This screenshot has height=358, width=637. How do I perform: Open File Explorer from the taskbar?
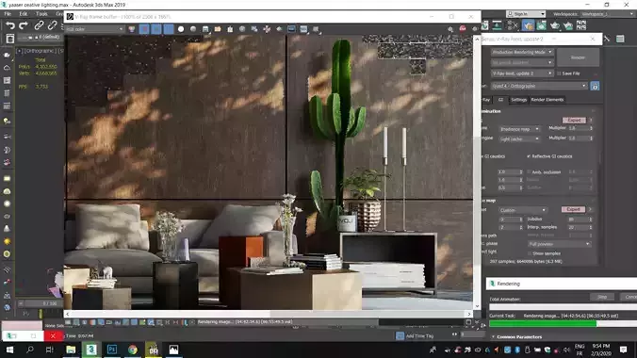tap(71, 350)
